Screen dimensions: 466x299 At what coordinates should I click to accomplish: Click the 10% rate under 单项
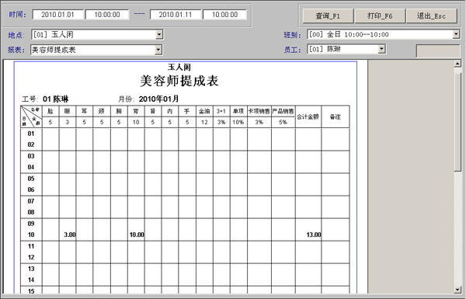pyautogui.click(x=238, y=122)
